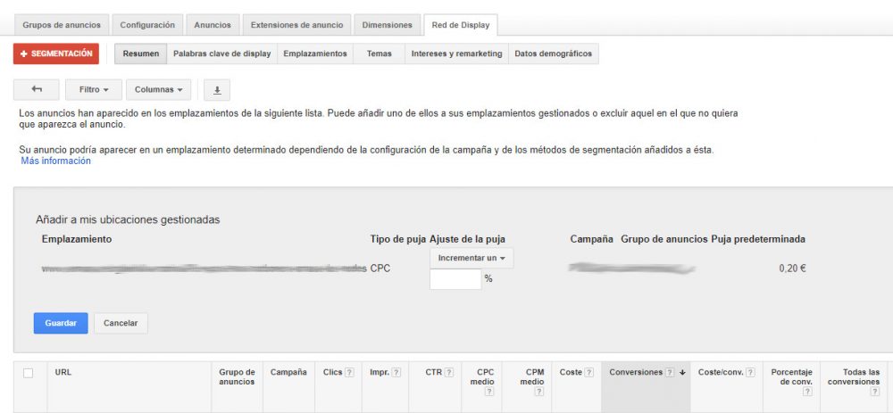Click help icon next to CTR column
Screen dimensions: 893x413
tap(449, 372)
